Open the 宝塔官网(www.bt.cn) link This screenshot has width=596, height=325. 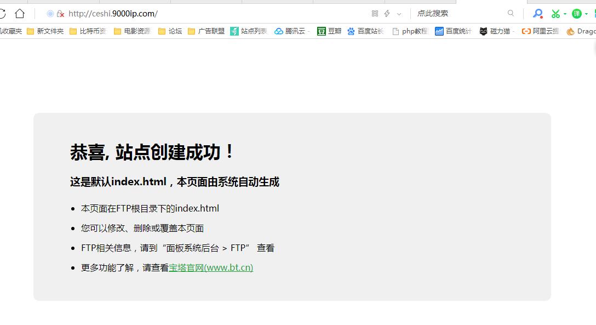211,267
